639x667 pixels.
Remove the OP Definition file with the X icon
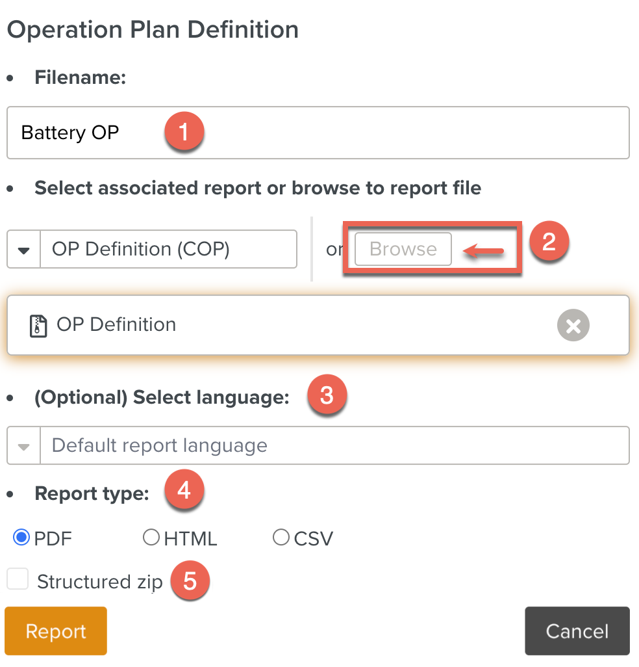(573, 326)
